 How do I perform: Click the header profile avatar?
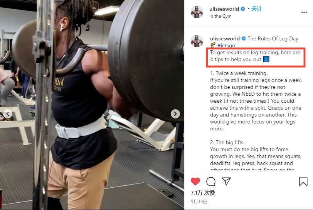[x=197, y=12]
